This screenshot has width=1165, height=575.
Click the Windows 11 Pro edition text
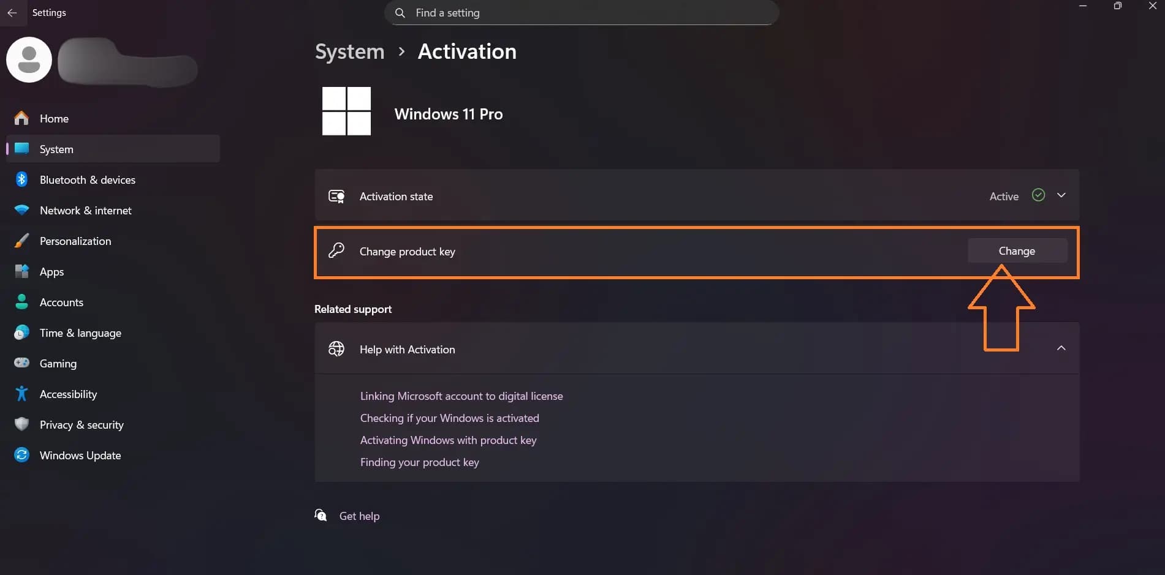[x=449, y=114]
